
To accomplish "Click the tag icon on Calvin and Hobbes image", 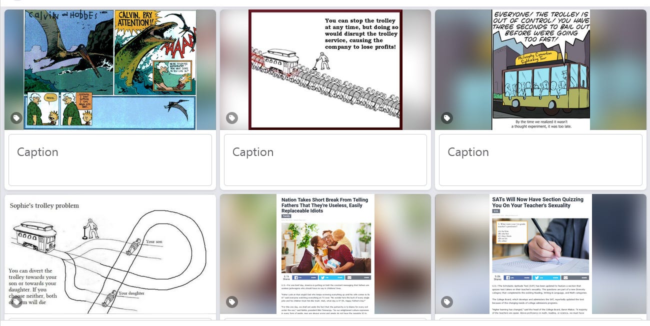I will (x=16, y=118).
